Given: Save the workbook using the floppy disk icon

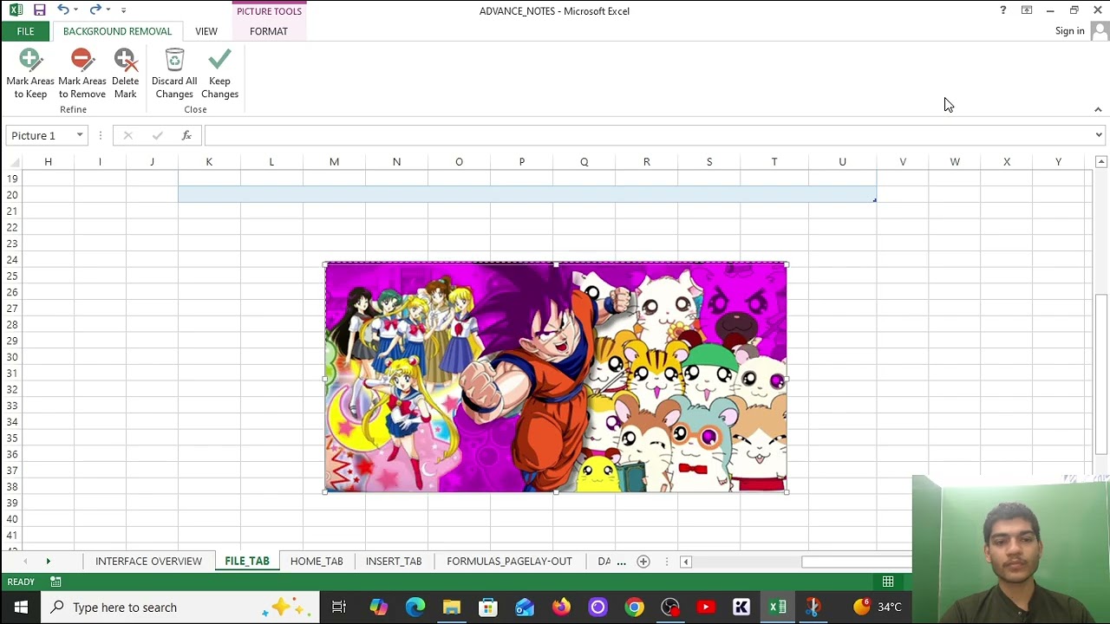Looking at the screenshot, I should (x=39, y=10).
